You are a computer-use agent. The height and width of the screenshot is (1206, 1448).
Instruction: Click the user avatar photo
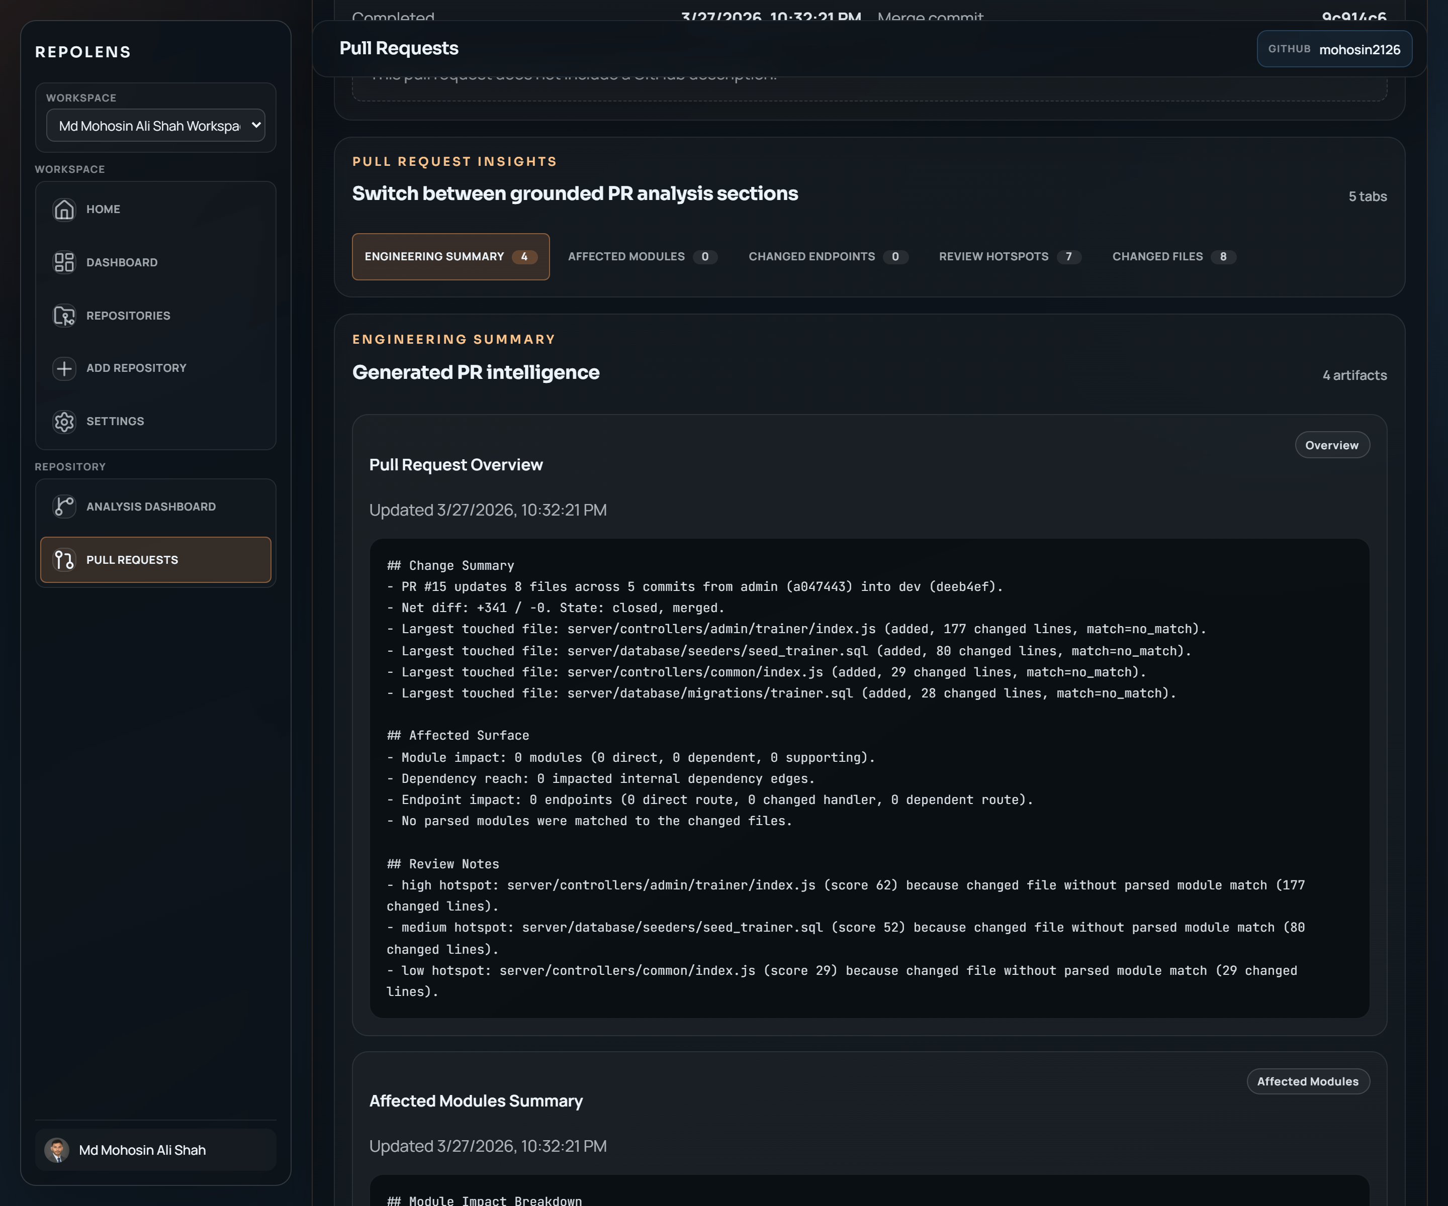56,1150
